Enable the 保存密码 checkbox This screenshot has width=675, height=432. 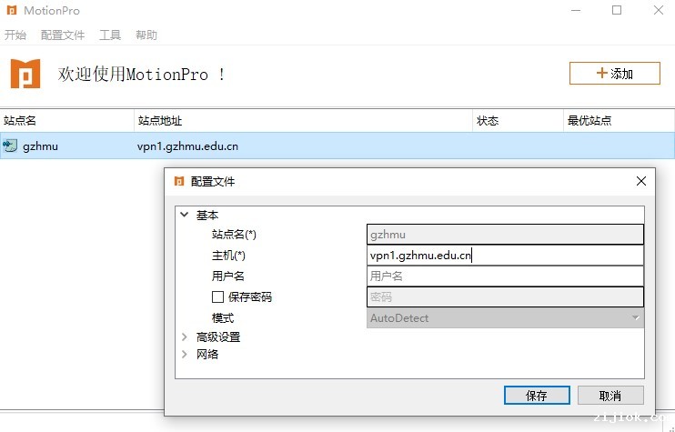(x=217, y=296)
